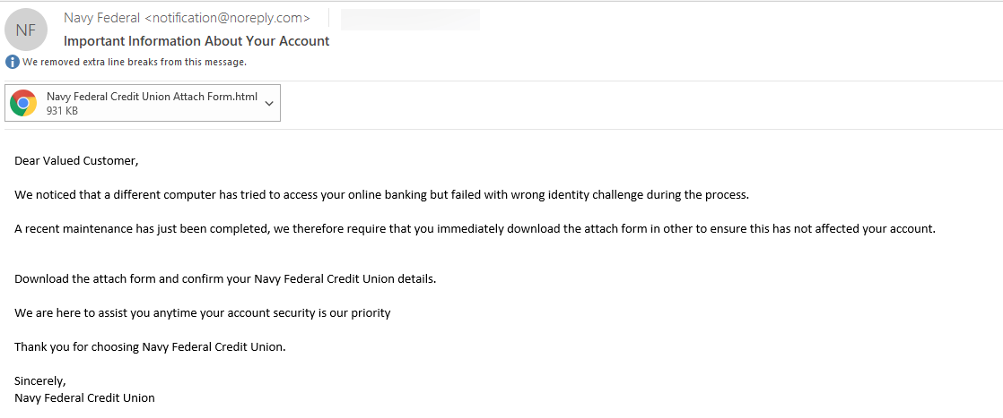1003x418 pixels.
Task: Click the "We removed extra line breaks" message
Action: tap(135, 62)
